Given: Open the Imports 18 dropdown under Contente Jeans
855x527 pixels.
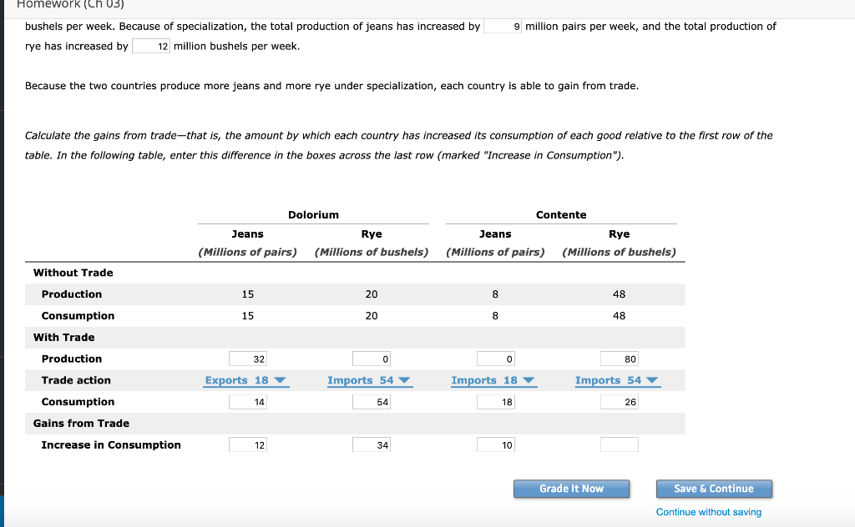Looking at the screenshot, I should coord(495,380).
